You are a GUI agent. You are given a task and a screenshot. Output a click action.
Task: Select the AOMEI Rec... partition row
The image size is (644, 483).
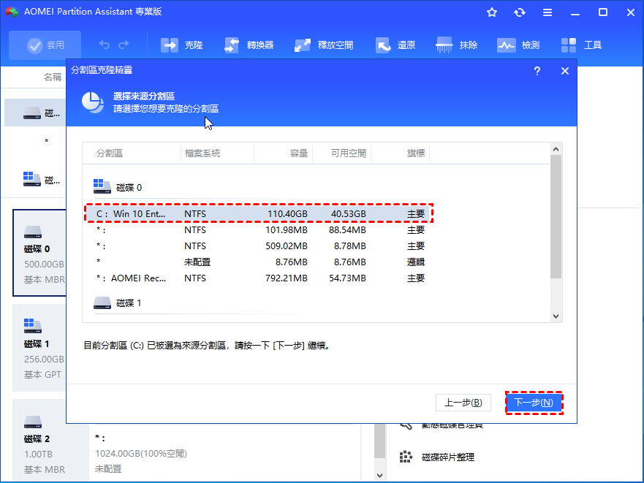[x=259, y=278]
